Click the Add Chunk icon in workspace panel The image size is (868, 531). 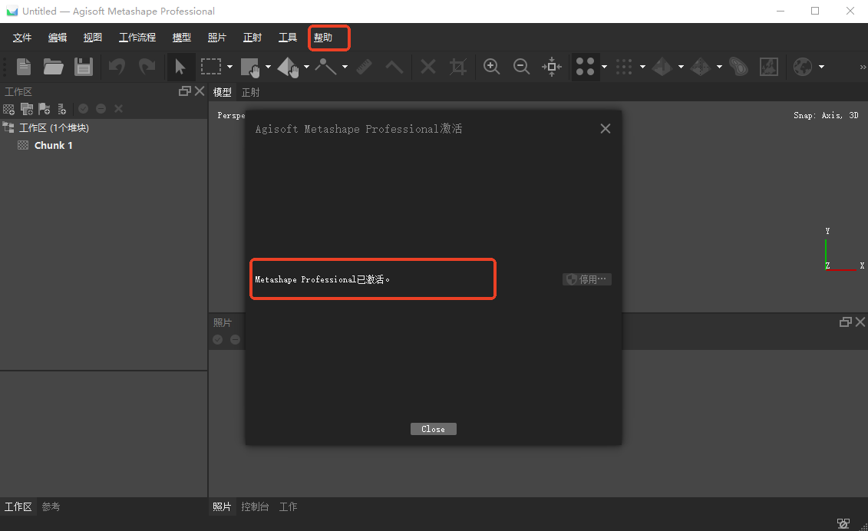click(x=8, y=108)
